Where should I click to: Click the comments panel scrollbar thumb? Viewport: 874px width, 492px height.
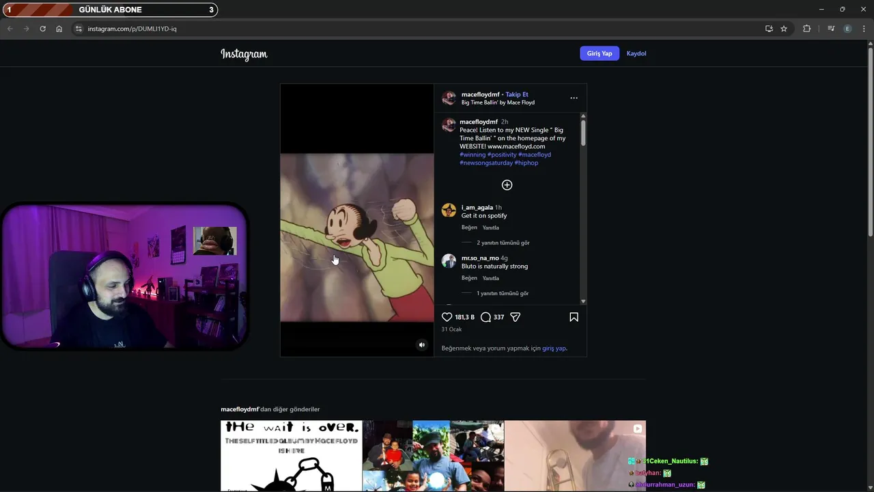click(x=583, y=133)
